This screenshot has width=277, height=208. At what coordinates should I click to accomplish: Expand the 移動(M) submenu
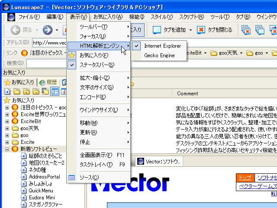(x=99, y=123)
